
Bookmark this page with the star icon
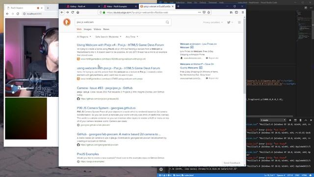209,12
